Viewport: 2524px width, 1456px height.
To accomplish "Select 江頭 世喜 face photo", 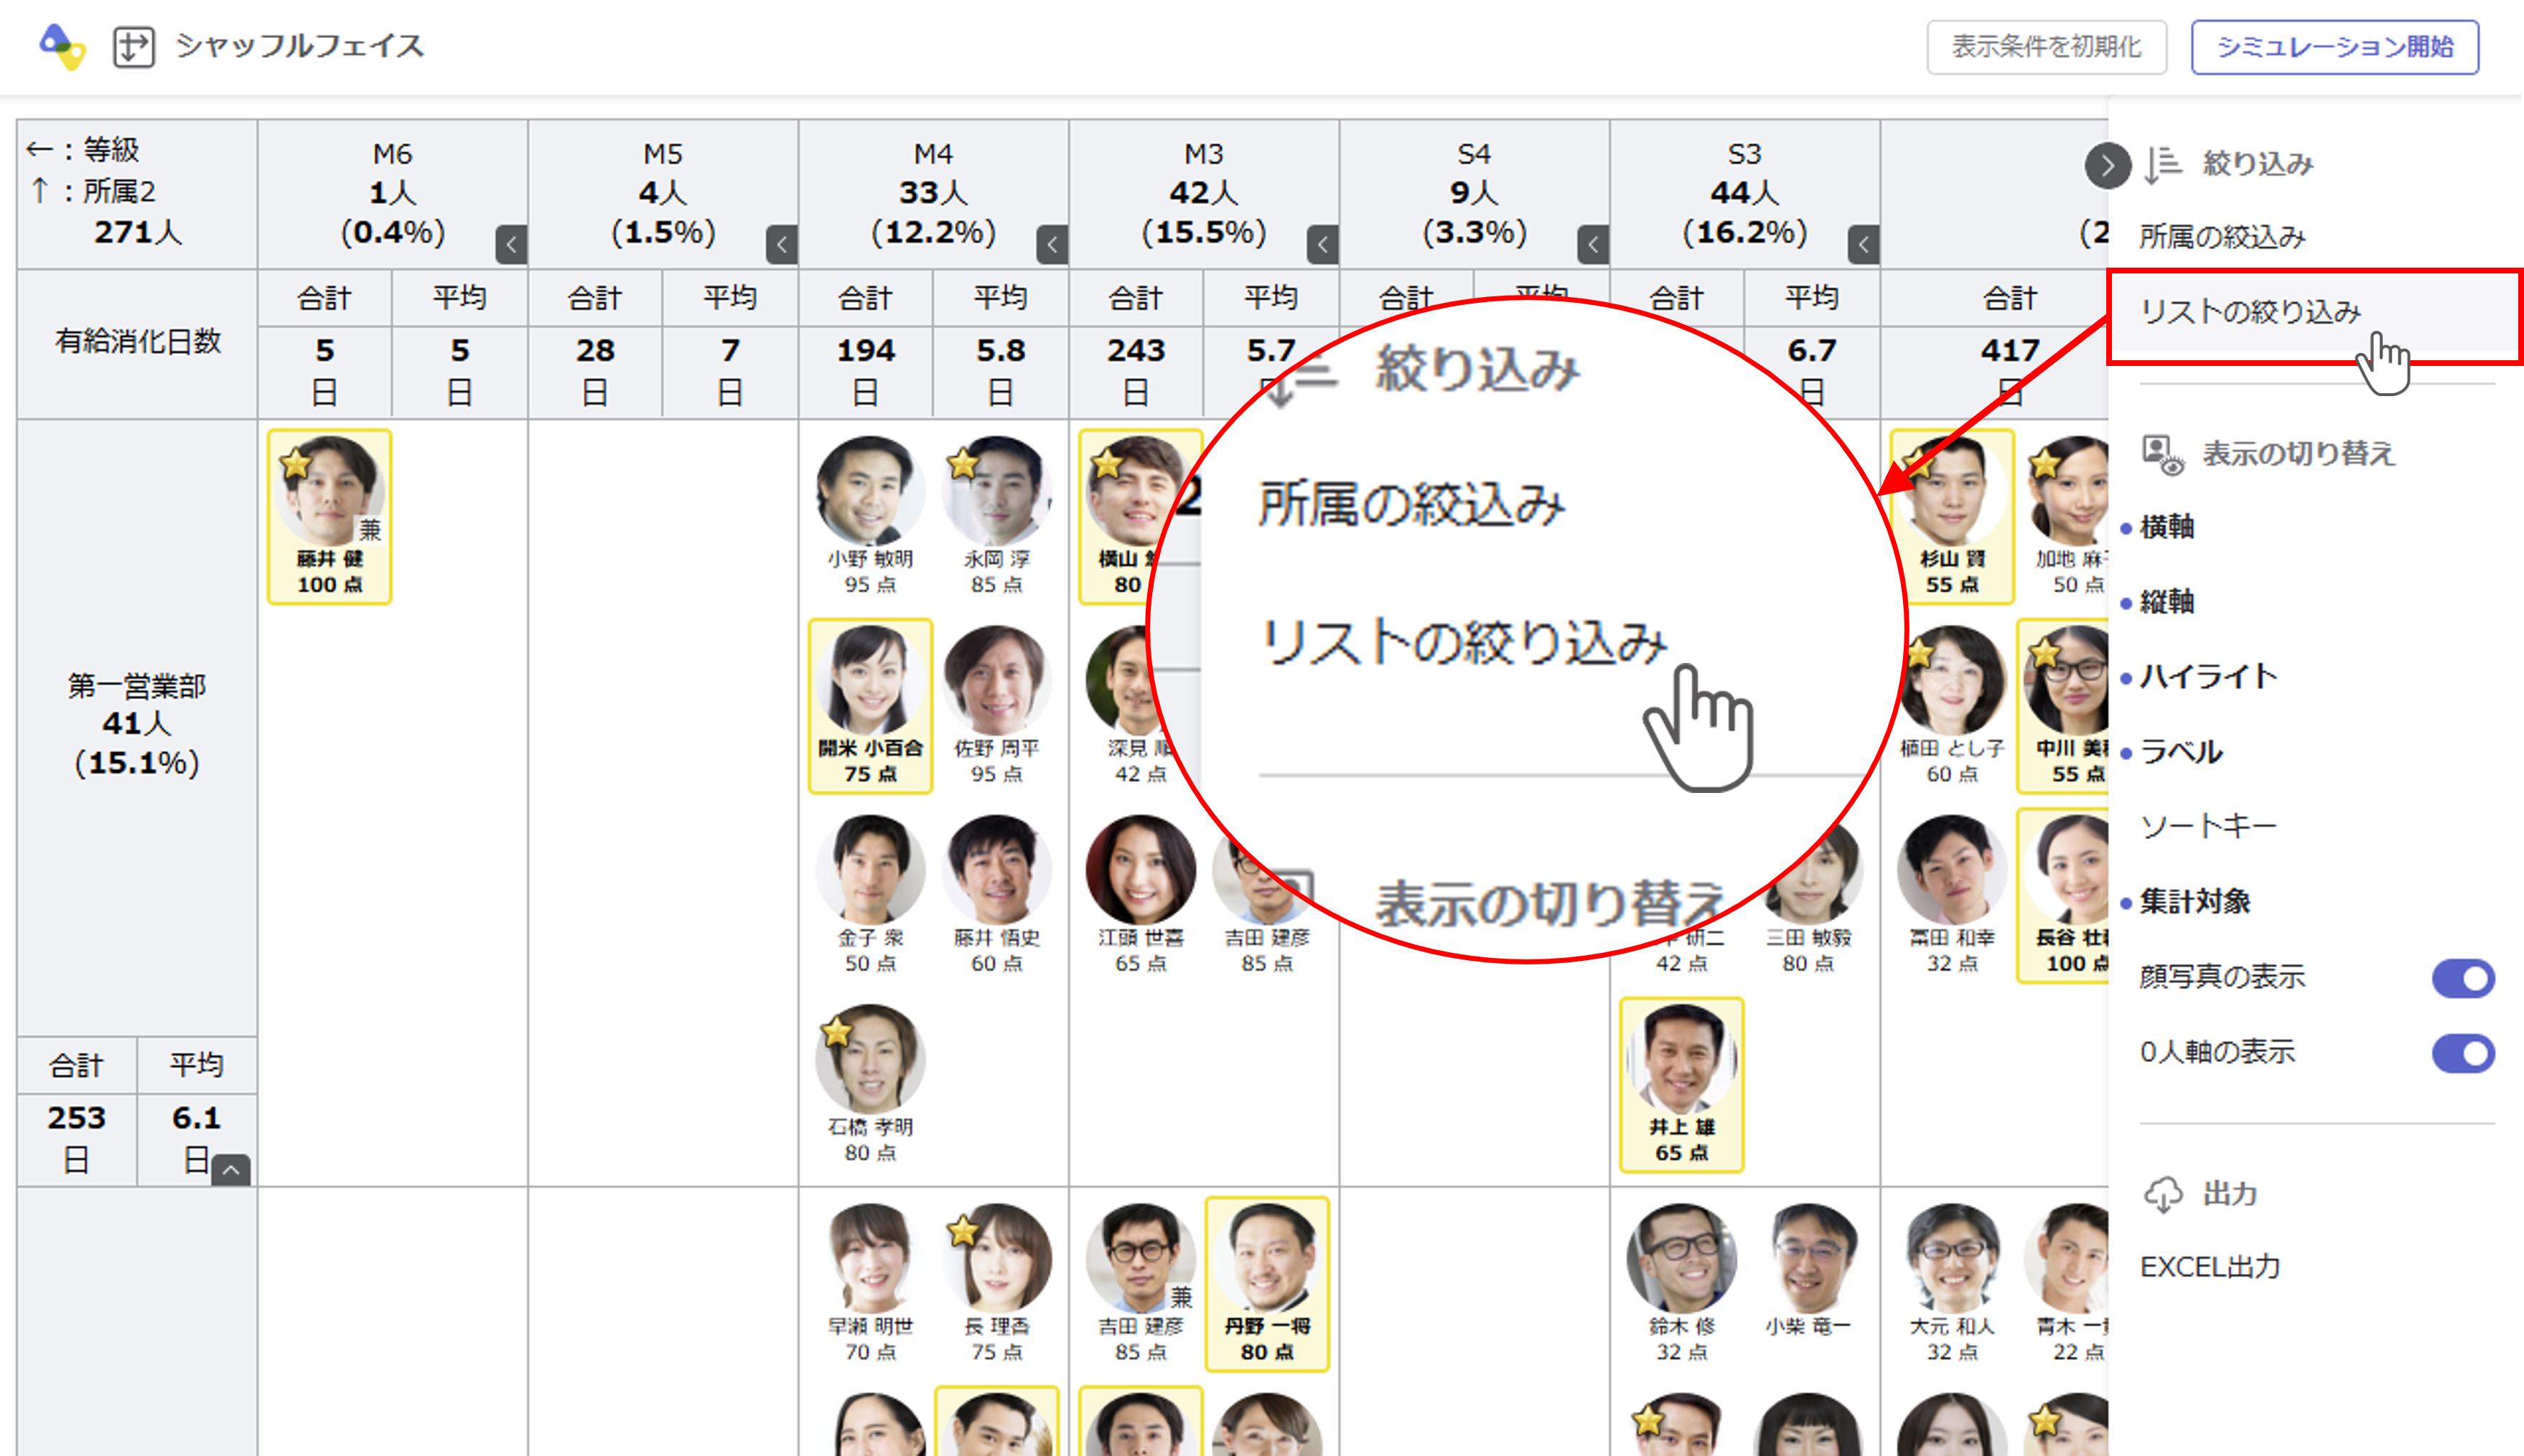I will [1141, 869].
